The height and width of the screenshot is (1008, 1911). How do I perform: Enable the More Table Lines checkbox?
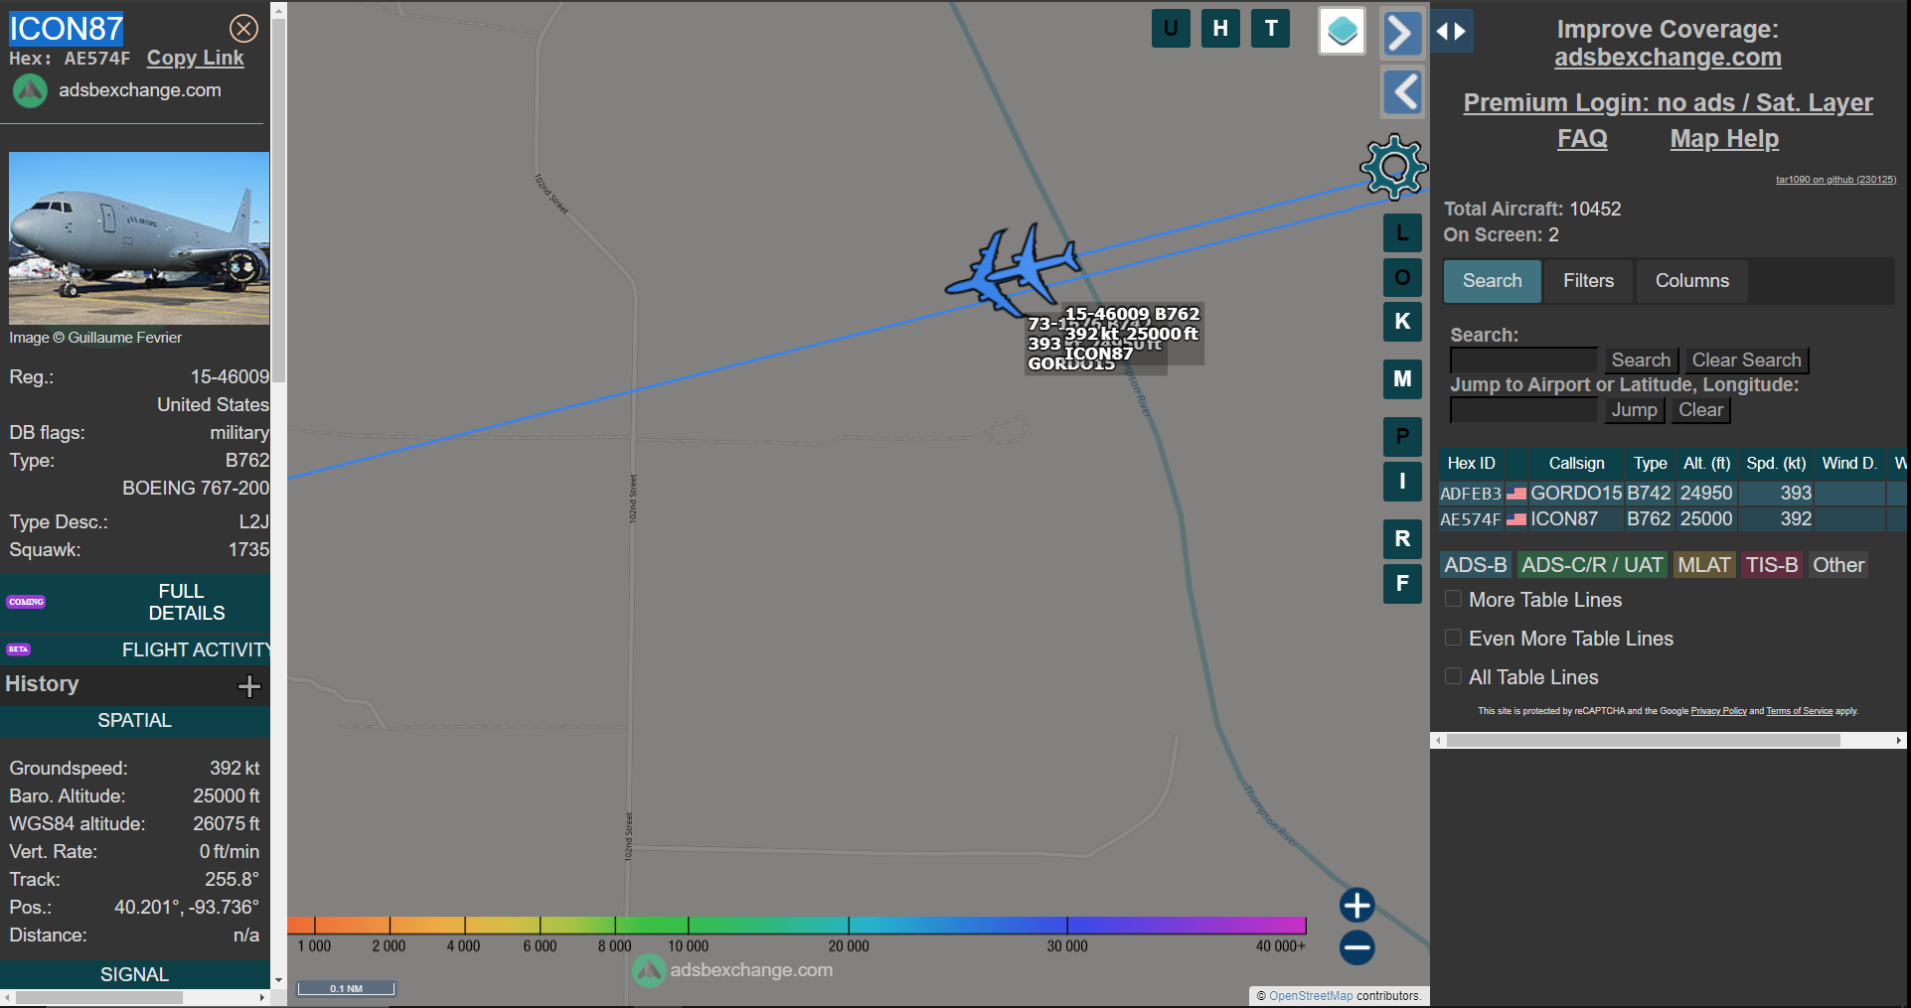1453,599
